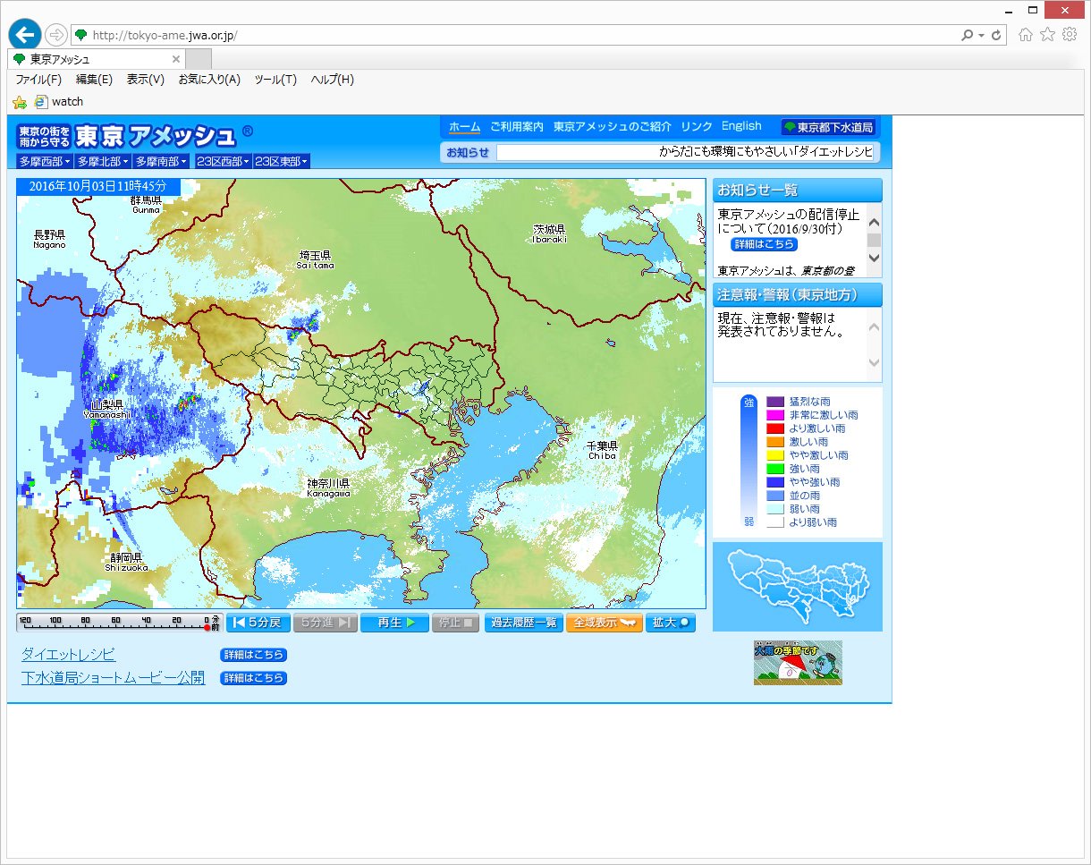Add to favorites bar star icon
Viewport: 1091px width, 865px height.
(x=20, y=102)
